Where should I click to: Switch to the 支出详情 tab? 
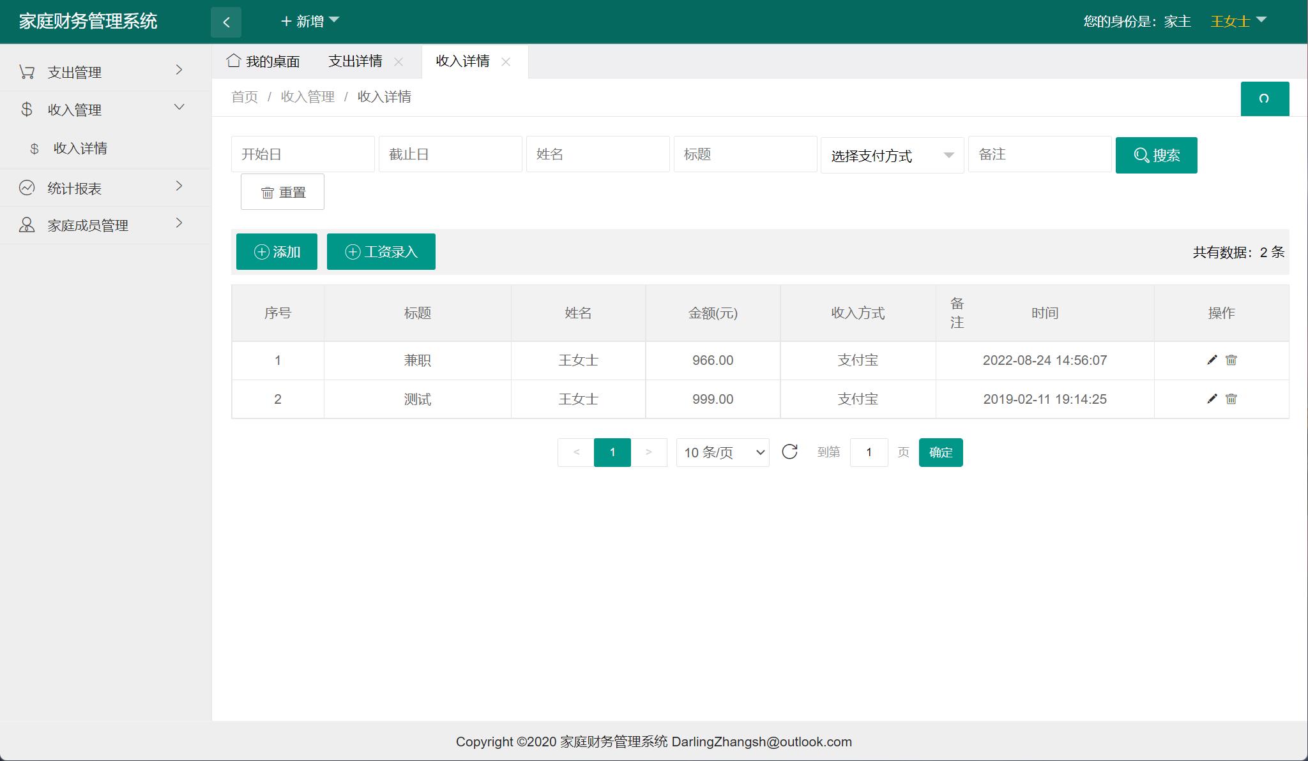click(x=356, y=61)
